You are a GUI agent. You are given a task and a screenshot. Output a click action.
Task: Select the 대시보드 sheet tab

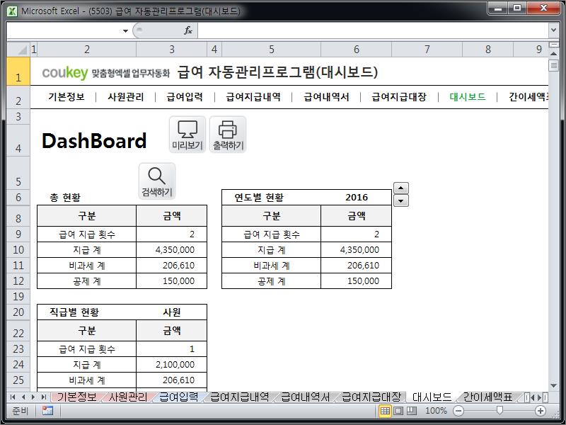pos(432,397)
